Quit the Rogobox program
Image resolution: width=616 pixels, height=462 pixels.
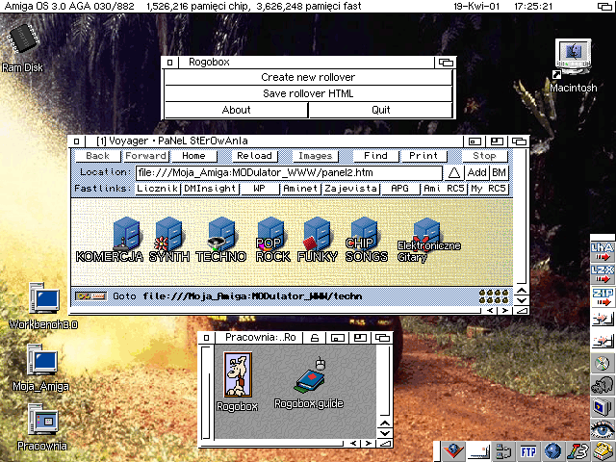pyautogui.click(x=381, y=110)
